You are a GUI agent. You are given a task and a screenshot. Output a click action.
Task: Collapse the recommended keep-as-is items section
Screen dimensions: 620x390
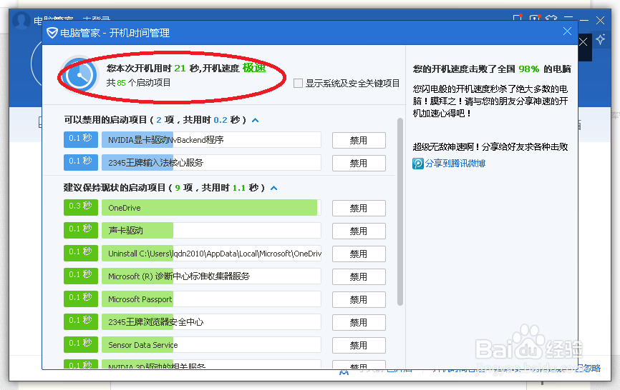point(273,188)
